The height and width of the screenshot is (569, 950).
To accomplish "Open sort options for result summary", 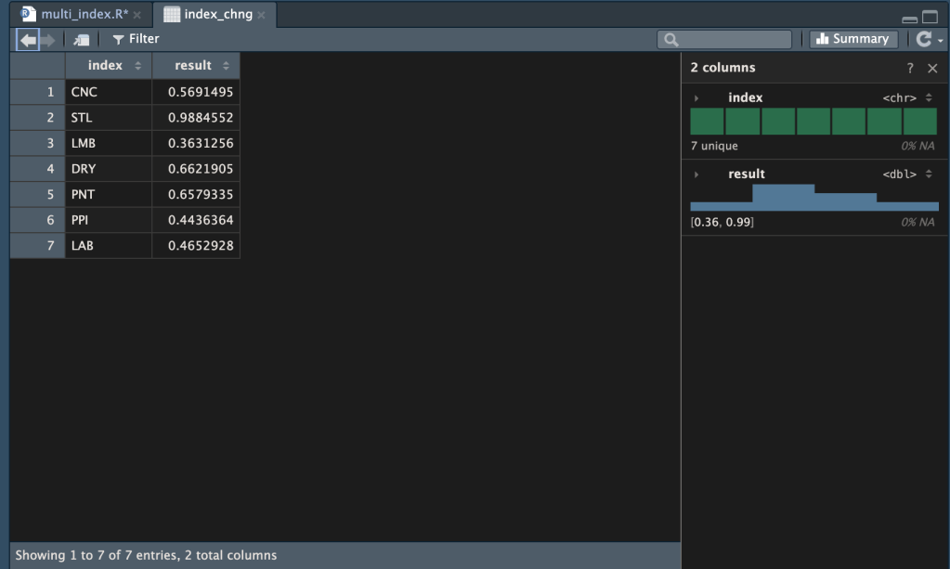I will pyautogui.click(x=929, y=174).
